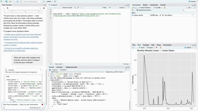Viewport: 198px width, 111px height.
Task: Click the Source button
Action: [121, 7]
